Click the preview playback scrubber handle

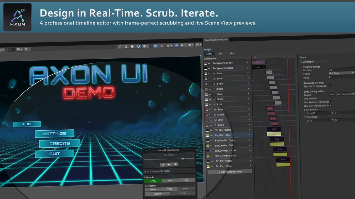183,159
